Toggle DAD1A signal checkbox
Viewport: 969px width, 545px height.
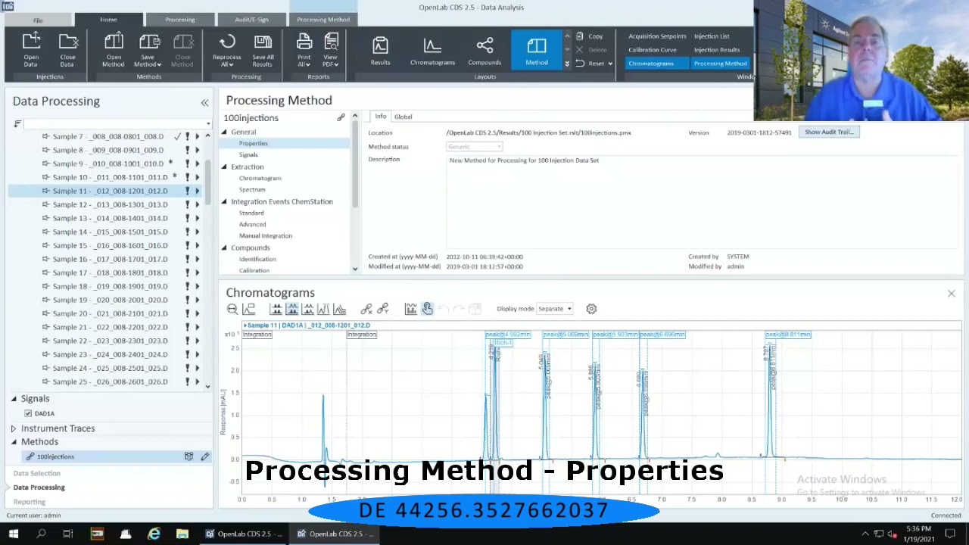[x=28, y=413]
